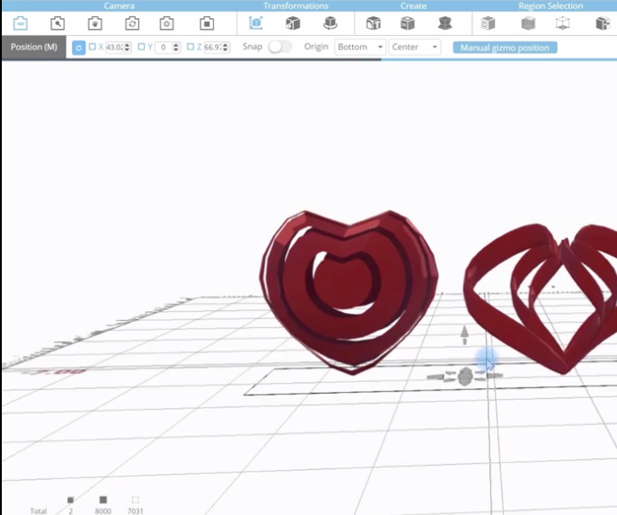Activate the camera rotate tool
This screenshot has height=515, width=617.
point(132,23)
